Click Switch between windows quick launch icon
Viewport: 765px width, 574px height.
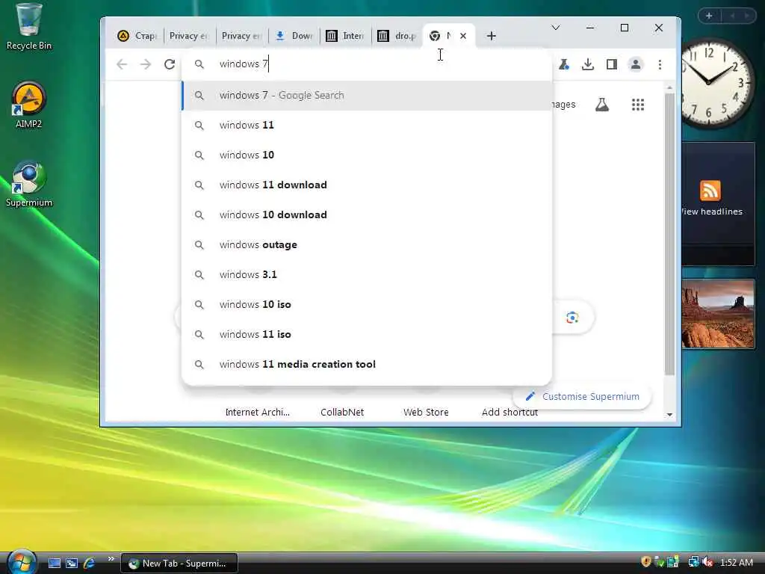click(72, 564)
